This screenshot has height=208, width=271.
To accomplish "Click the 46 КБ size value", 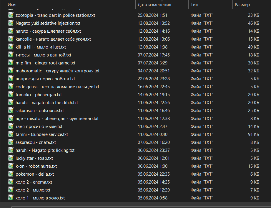I will pos(254,23).
